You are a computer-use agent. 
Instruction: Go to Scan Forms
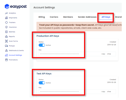coord(13,41)
